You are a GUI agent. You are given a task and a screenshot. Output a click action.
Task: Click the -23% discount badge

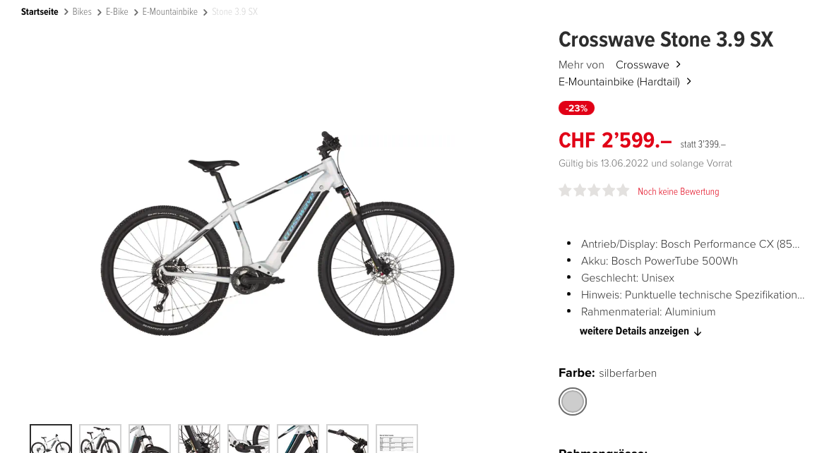(576, 108)
